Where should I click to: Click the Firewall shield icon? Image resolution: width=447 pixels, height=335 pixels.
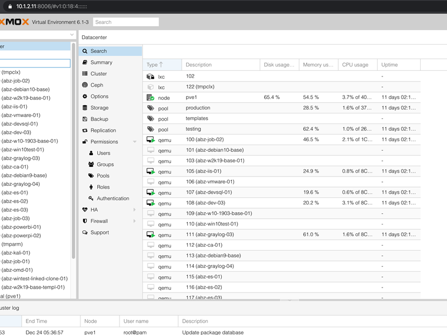click(x=85, y=221)
